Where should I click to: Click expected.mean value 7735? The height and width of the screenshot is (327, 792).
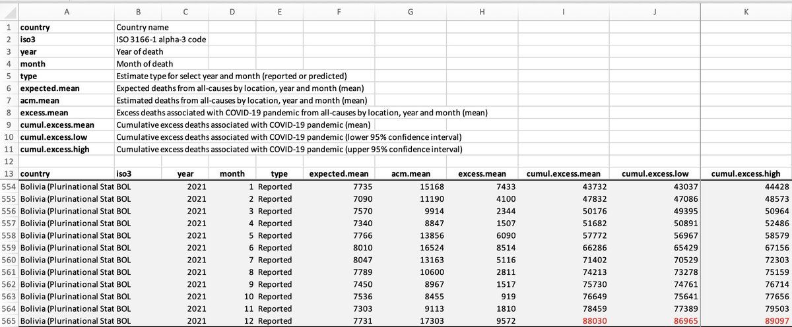362,187
